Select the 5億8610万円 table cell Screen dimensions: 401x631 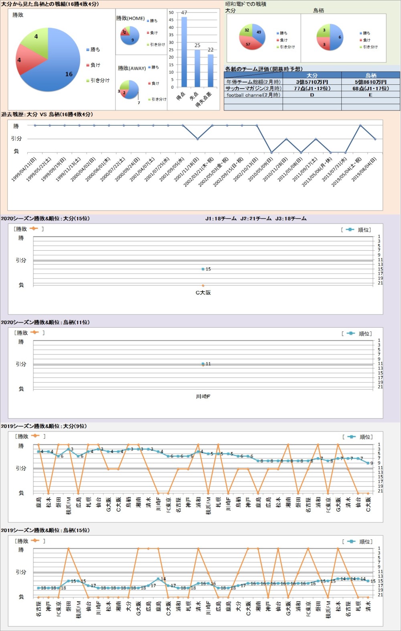click(371, 82)
